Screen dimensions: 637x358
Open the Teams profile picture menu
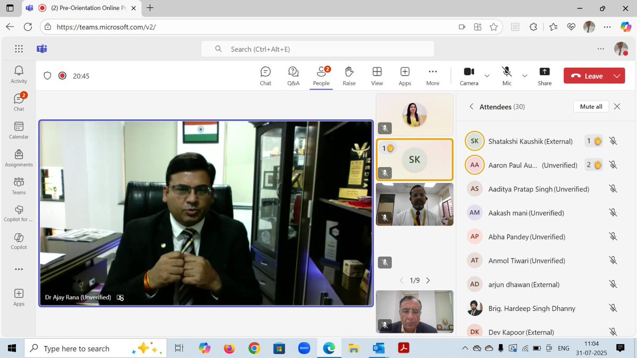[621, 49]
